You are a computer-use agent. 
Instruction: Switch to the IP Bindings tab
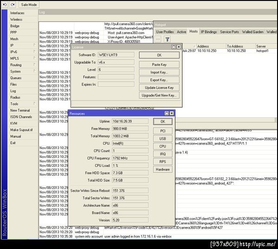208,32
